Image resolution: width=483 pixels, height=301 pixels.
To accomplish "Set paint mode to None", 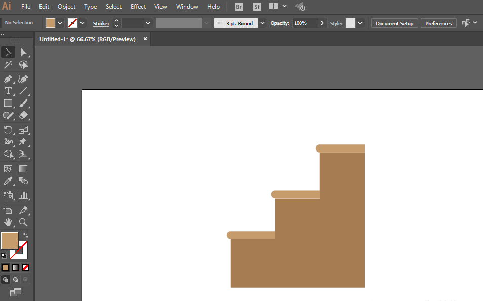I will click(x=25, y=267).
